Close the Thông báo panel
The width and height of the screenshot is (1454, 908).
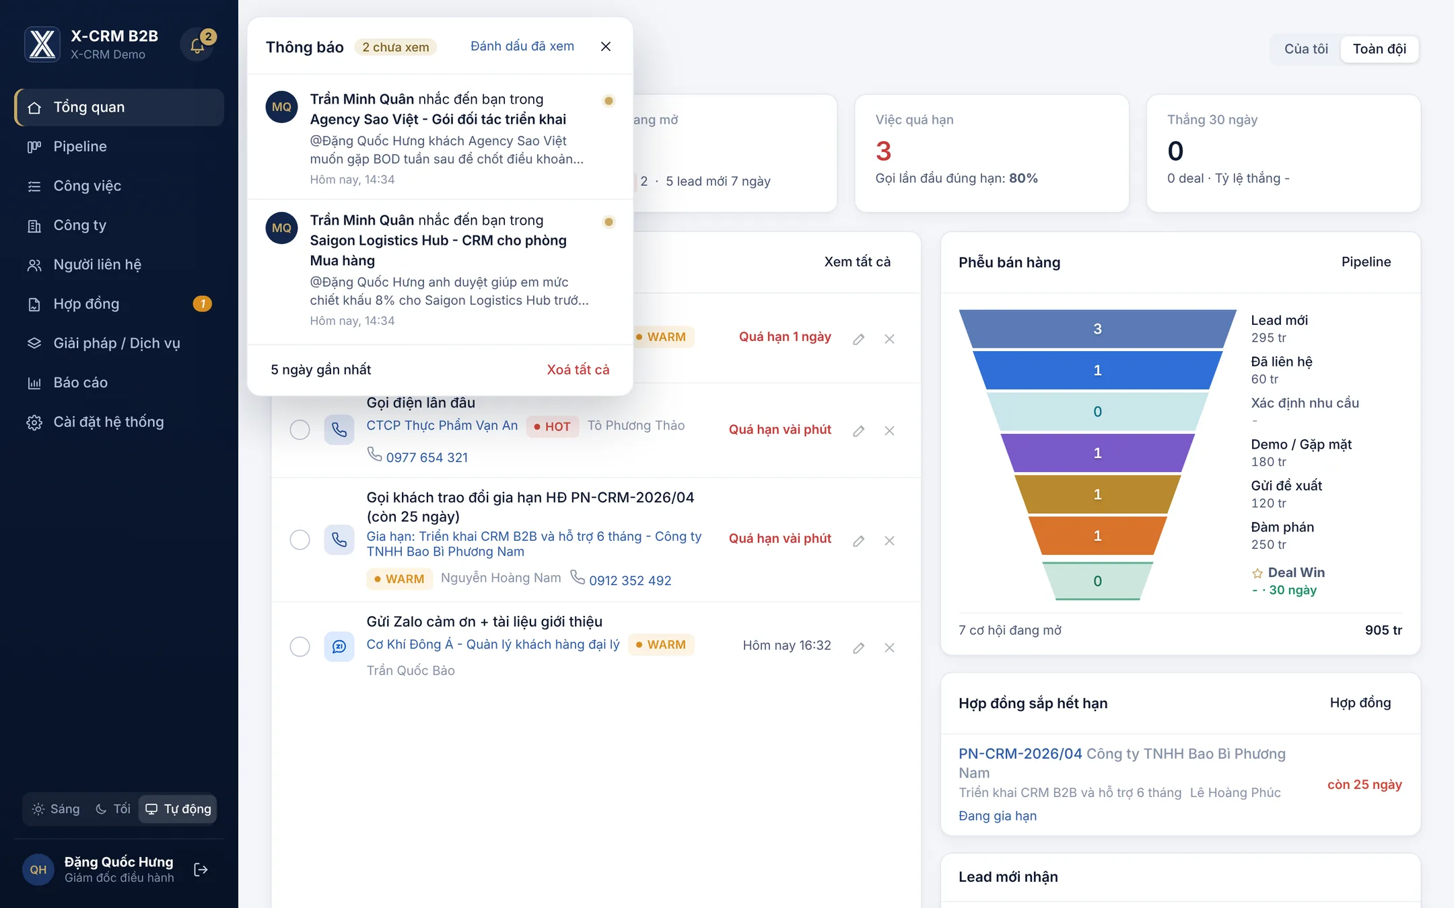606,46
